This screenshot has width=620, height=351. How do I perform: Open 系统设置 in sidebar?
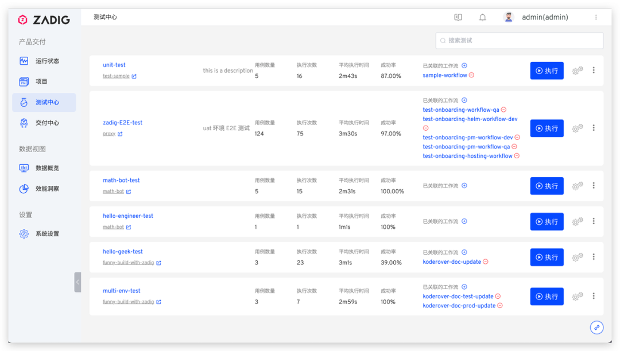pos(44,234)
